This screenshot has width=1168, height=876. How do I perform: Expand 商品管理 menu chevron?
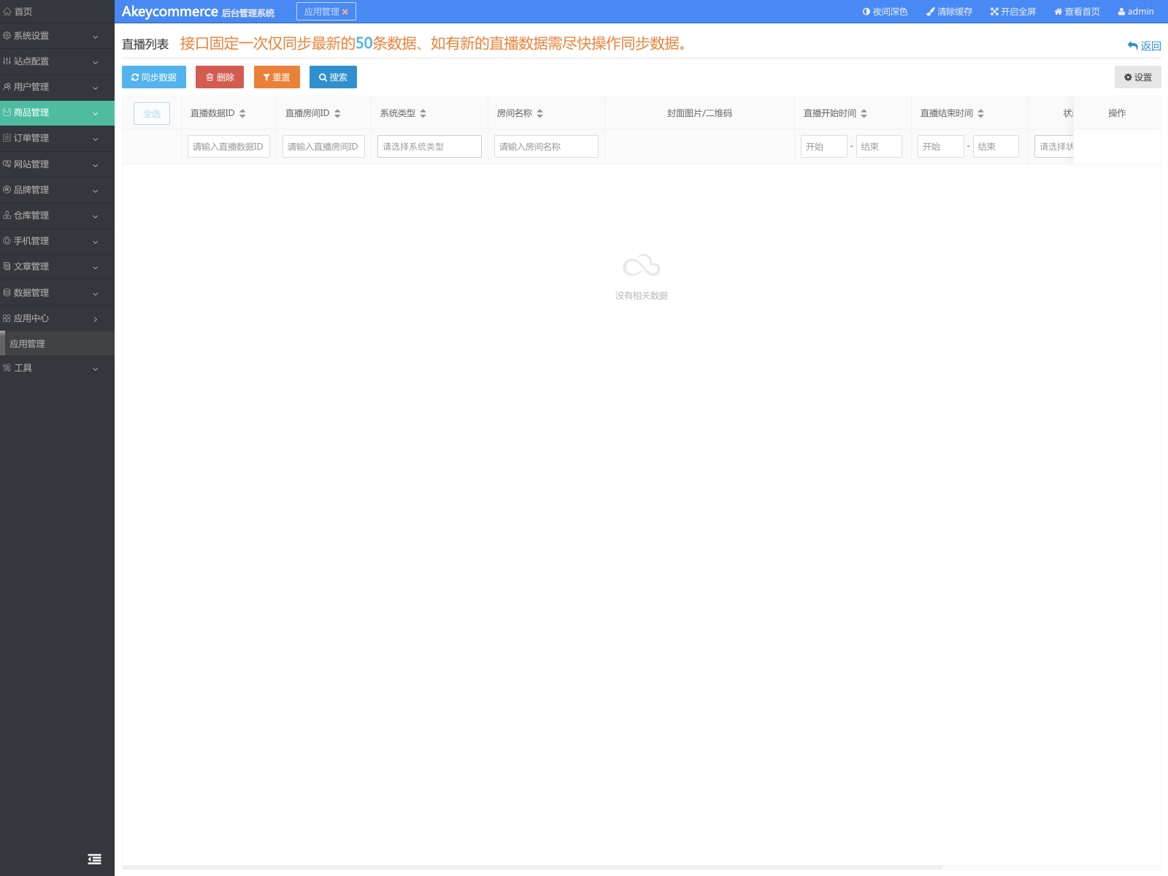tap(95, 113)
